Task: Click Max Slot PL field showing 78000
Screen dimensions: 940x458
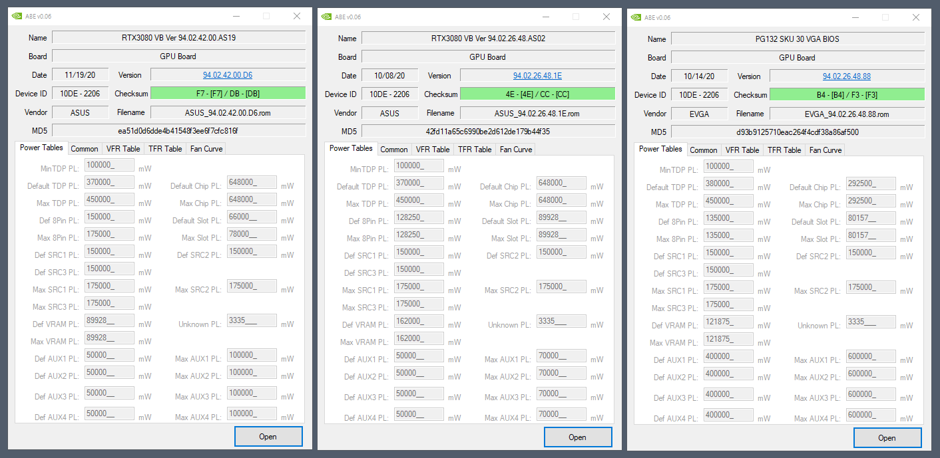Action: coord(252,234)
